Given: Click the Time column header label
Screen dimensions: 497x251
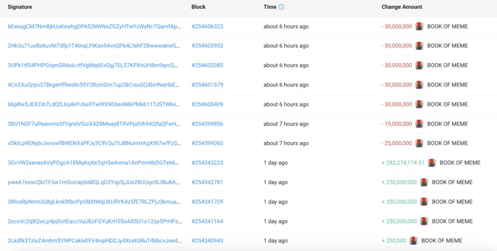Looking at the screenshot, I should click(270, 7).
